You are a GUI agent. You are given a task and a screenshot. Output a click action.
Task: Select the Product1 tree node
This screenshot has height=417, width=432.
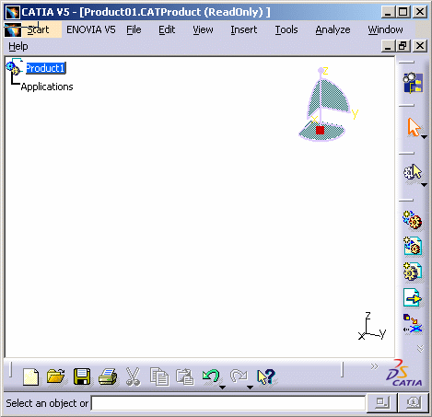point(45,68)
